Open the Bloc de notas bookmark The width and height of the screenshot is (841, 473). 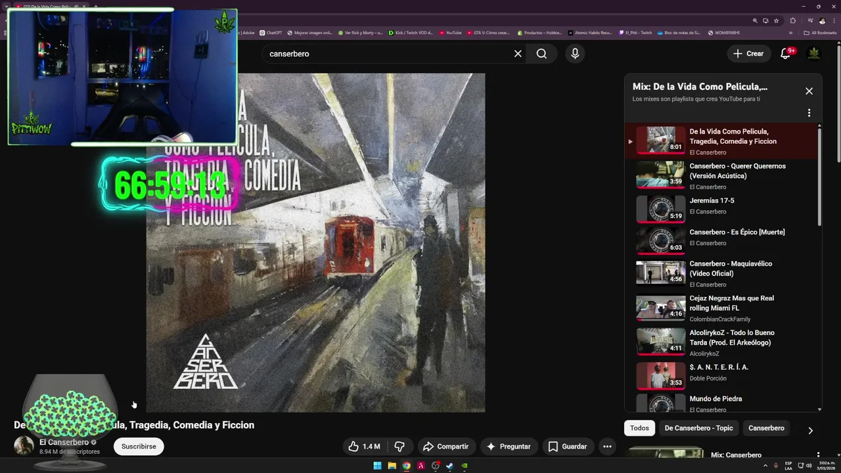point(679,33)
